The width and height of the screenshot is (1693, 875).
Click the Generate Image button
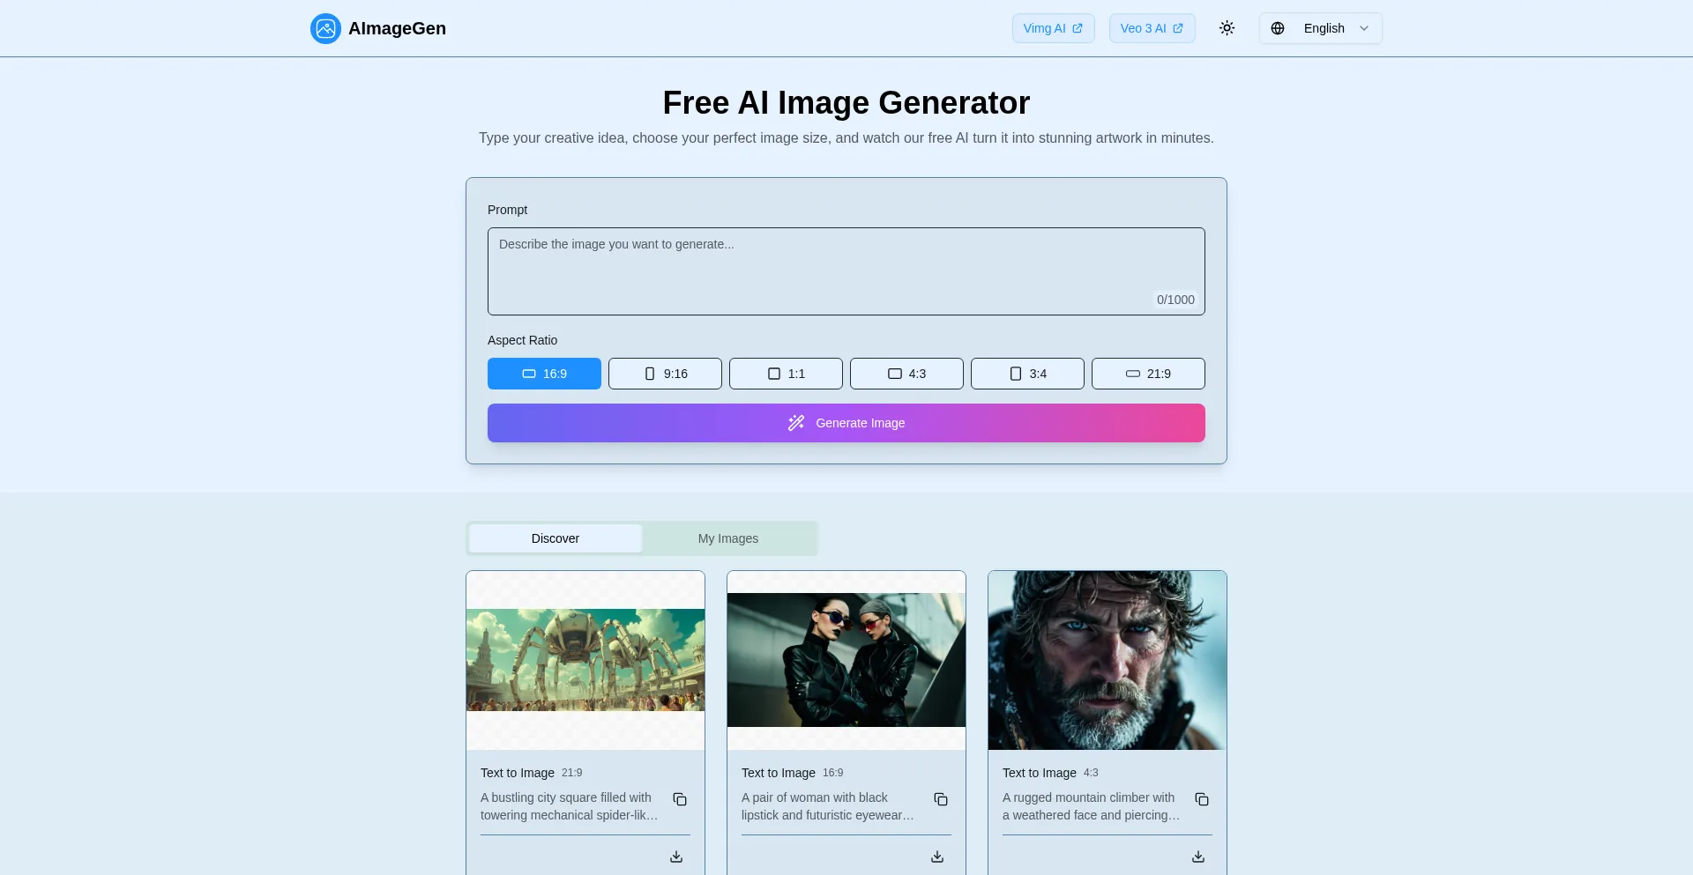[846, 423]
